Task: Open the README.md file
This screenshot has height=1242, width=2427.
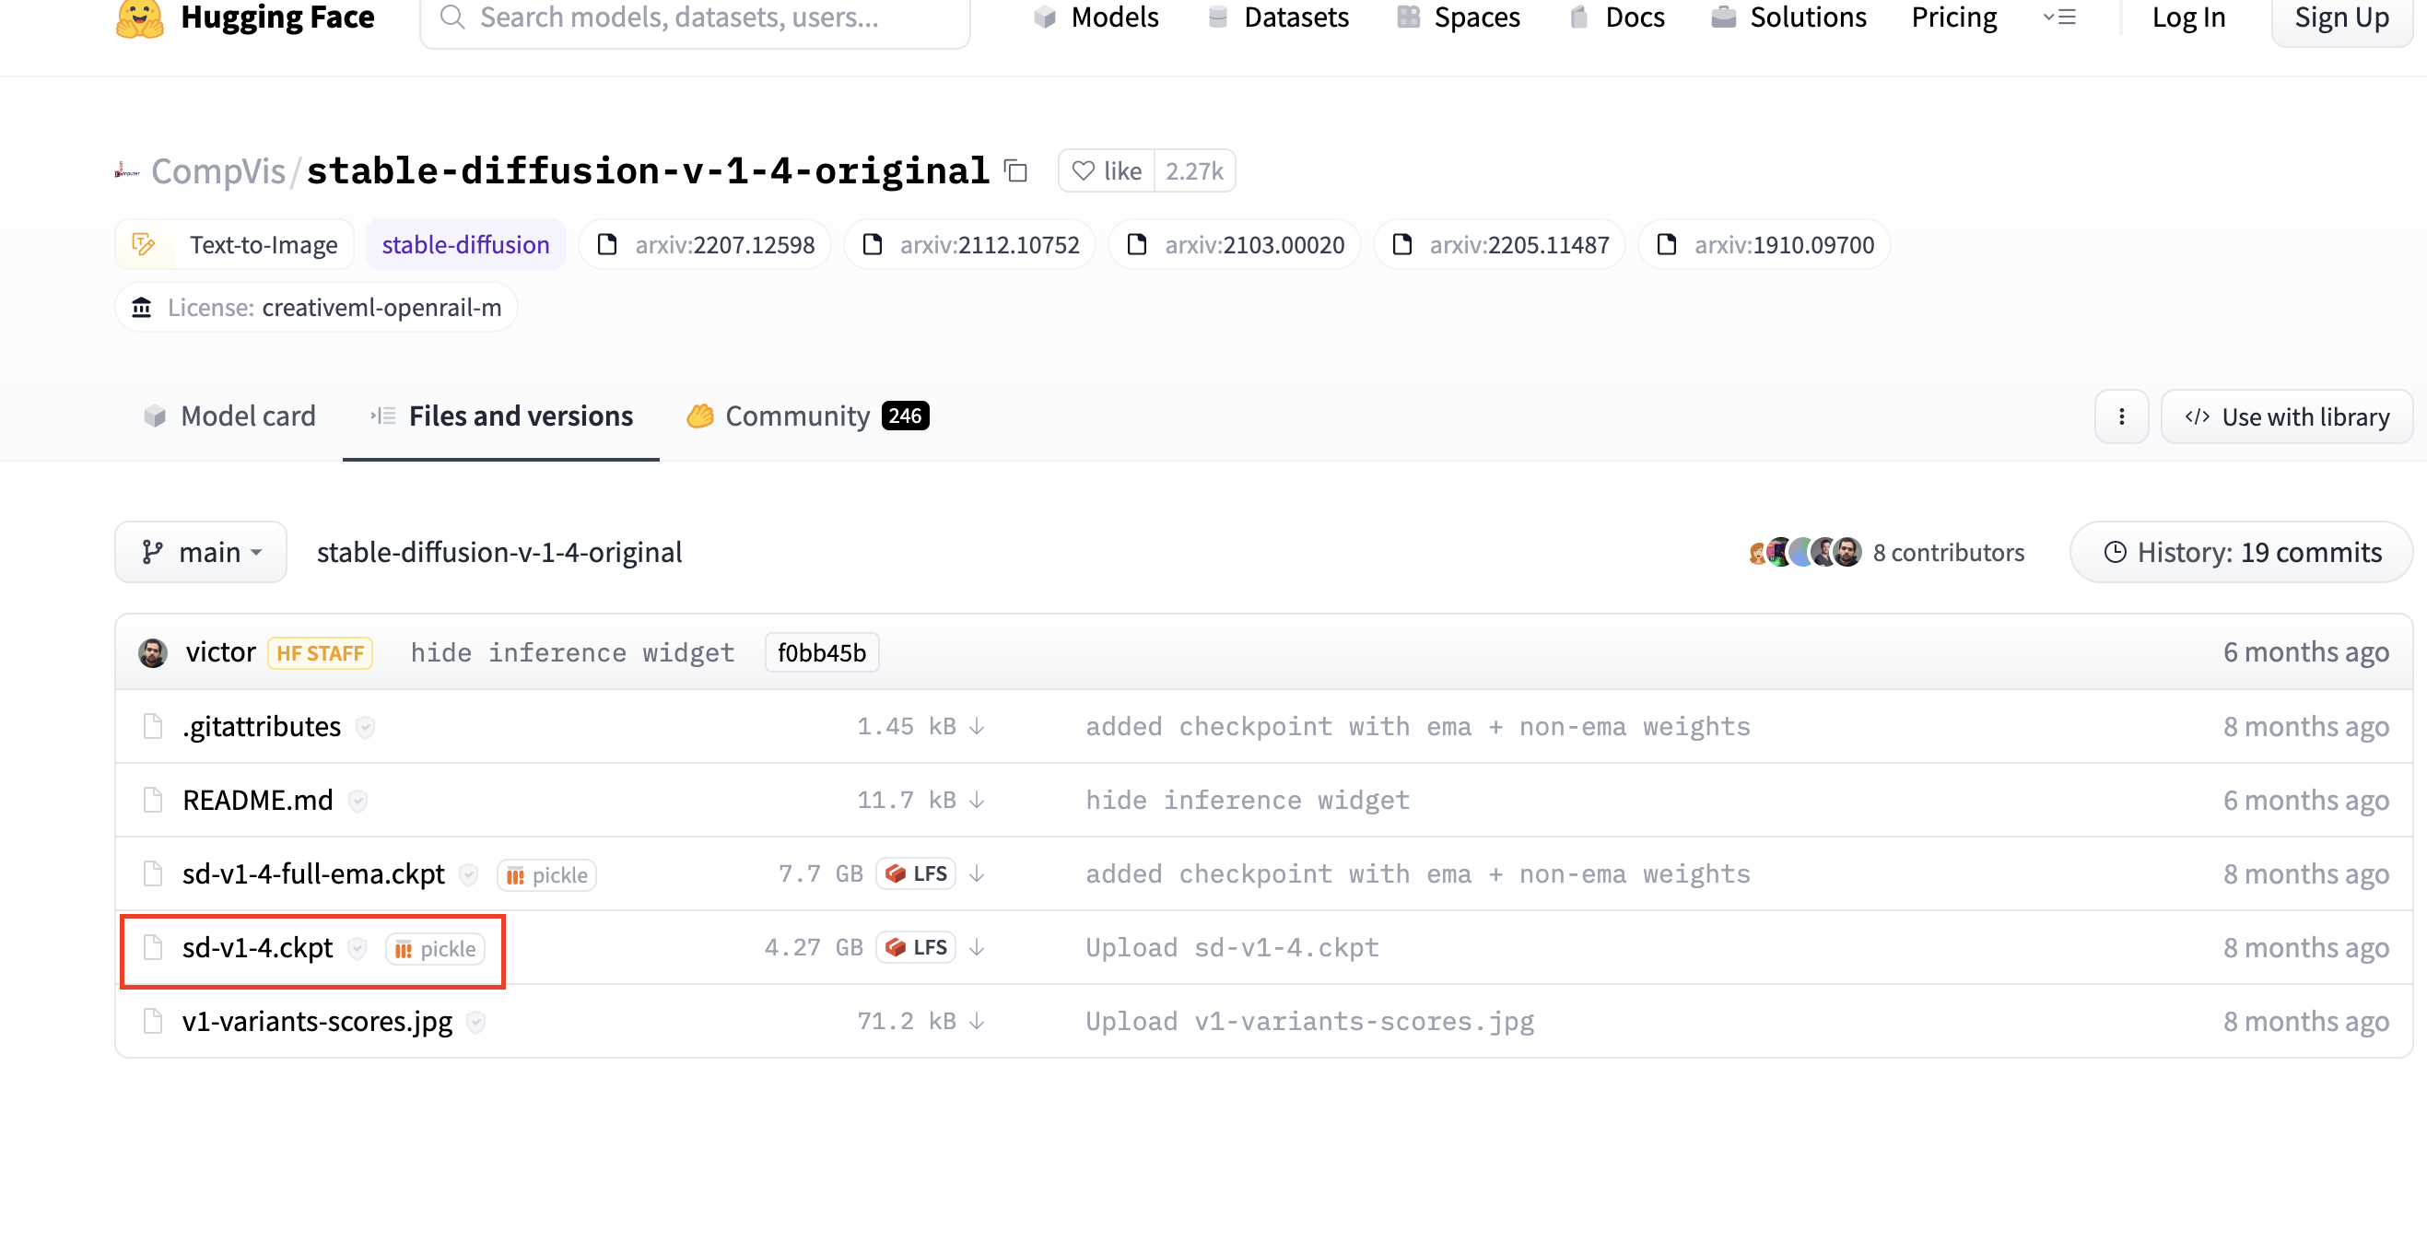Action: [x=258, y=800]
